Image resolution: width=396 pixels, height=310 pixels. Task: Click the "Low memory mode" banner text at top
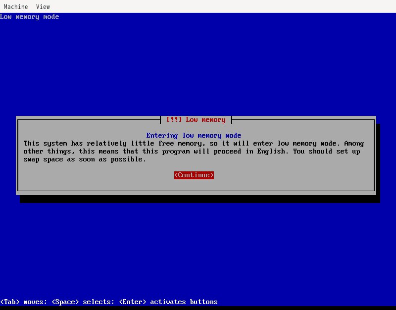click(30, 17)
